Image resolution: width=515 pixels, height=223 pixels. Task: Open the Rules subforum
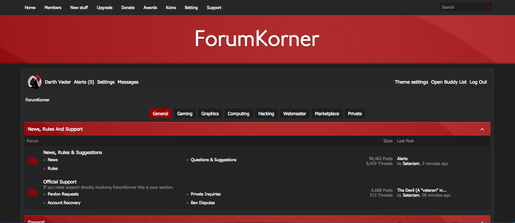click(53, 169)
